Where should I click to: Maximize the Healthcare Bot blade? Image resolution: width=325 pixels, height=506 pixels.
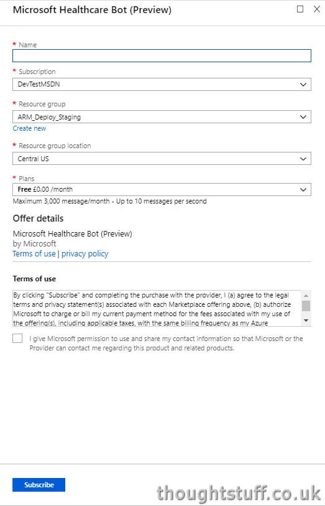pyautogui.click(x=300, y=9)
